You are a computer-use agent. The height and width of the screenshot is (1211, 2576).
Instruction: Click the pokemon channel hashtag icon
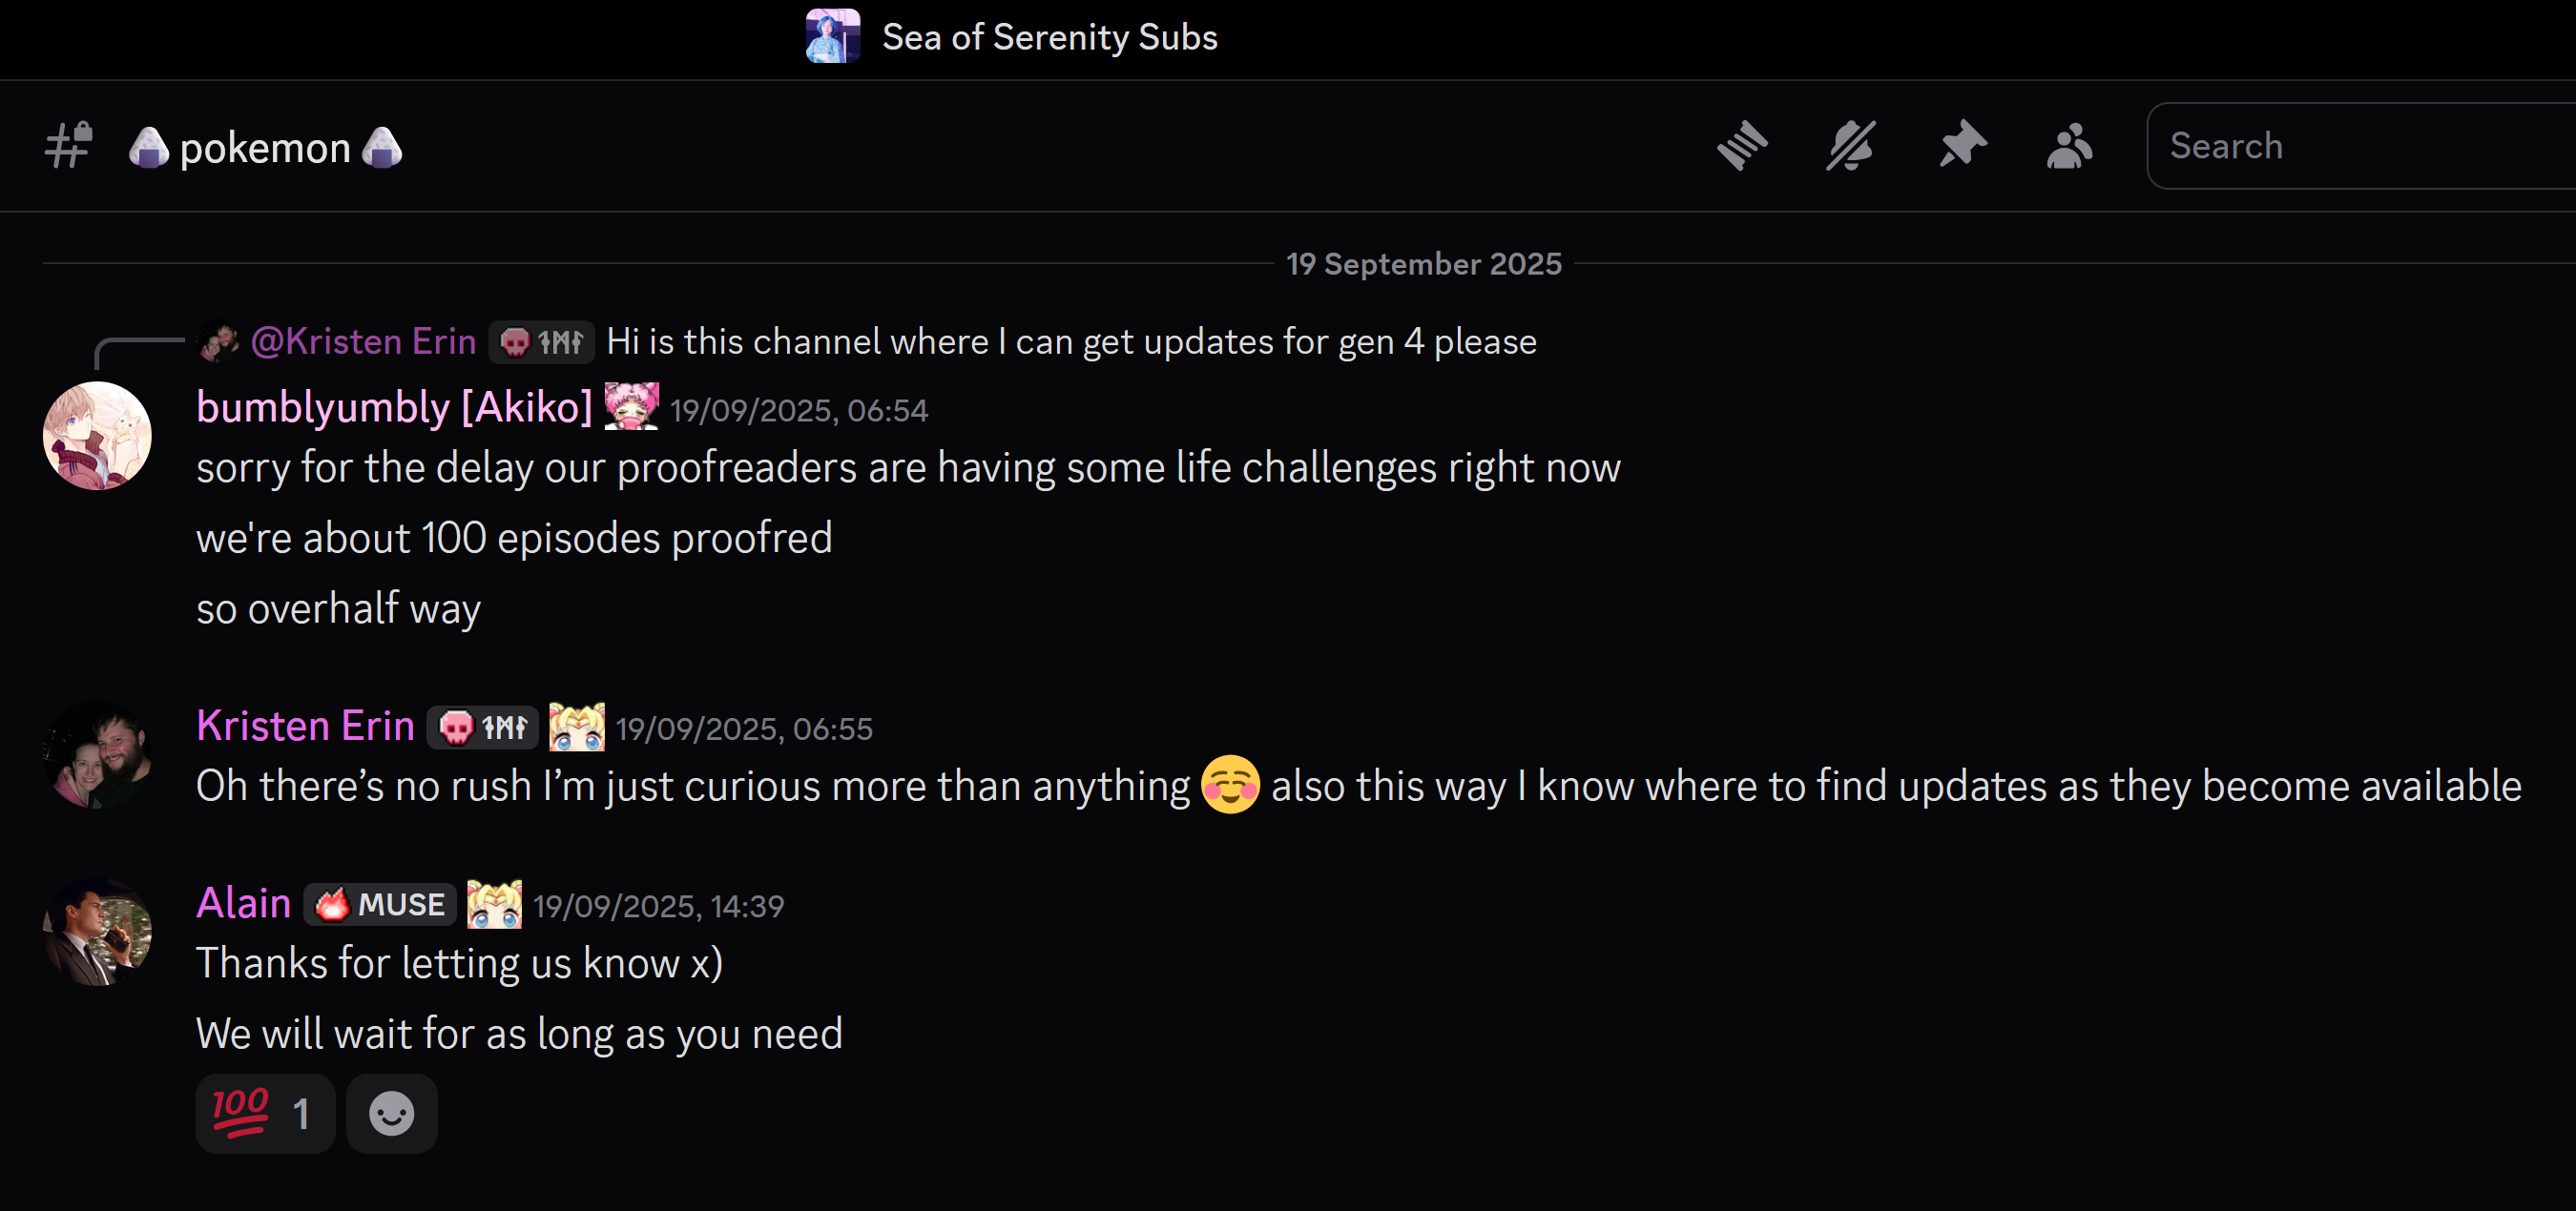[69, 146]
